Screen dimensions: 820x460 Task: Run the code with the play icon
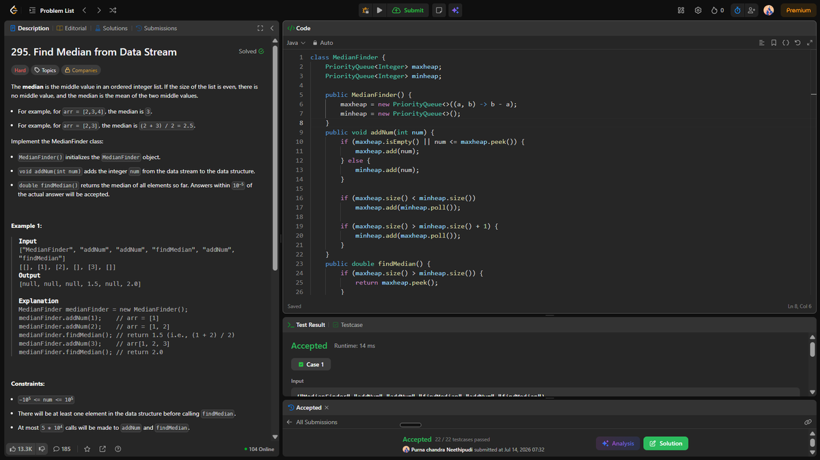[379, 10]
